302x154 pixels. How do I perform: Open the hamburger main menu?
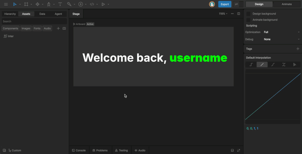6,4
